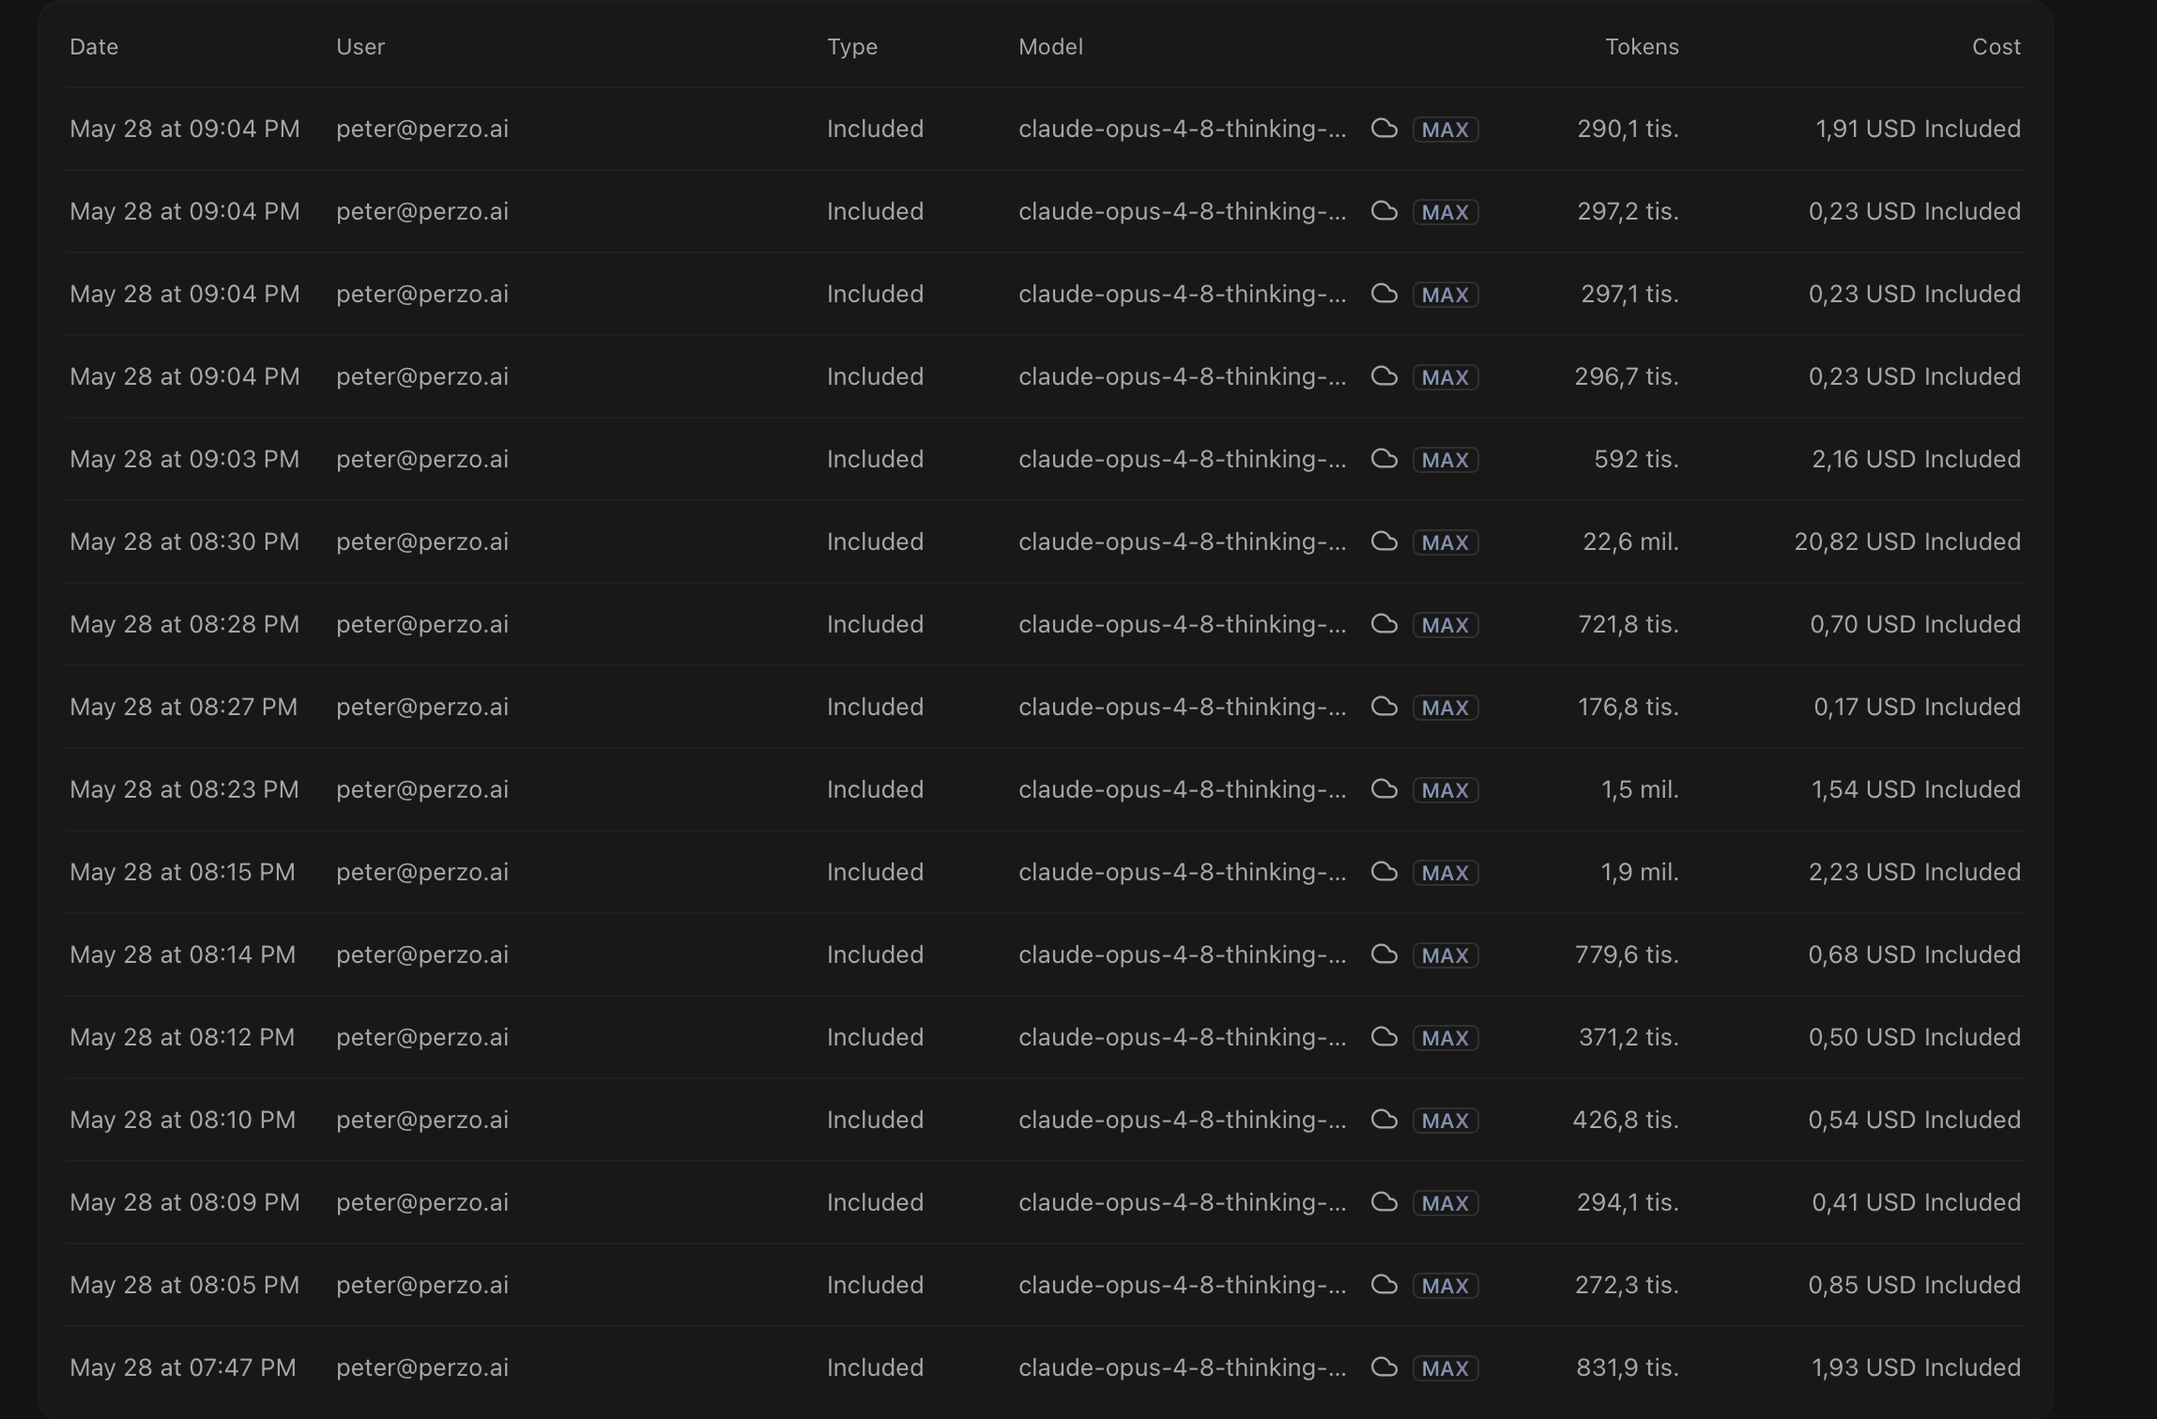Click cloud icon in the 297,2 tis. row
2157x1419 pixels.
(x=1384, y=211)
